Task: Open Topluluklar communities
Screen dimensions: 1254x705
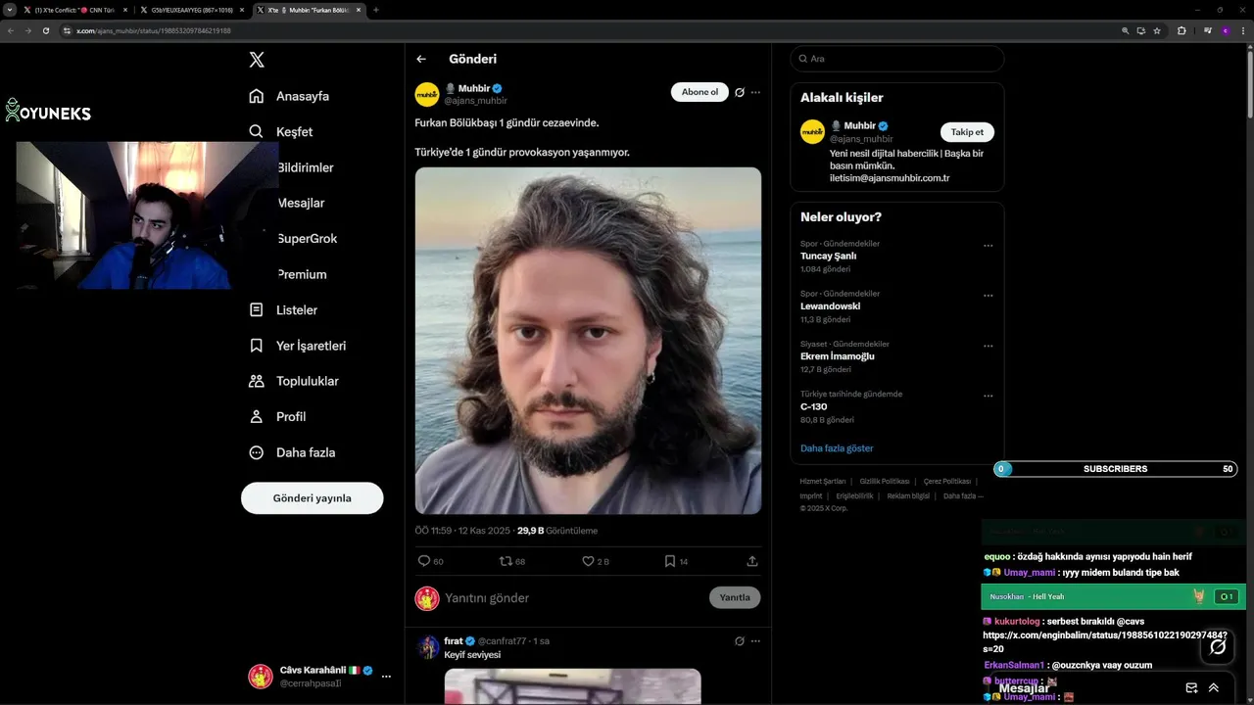Action: point(294,381)
